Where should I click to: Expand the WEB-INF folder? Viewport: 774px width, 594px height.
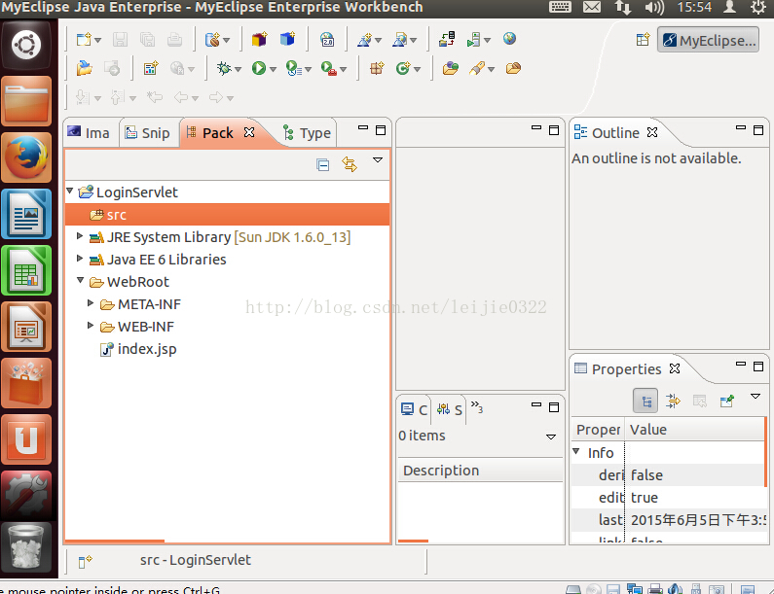(x=91, y=326)
